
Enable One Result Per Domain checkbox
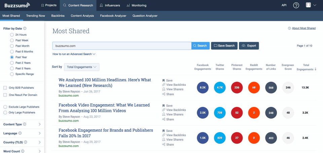[5, 95]
